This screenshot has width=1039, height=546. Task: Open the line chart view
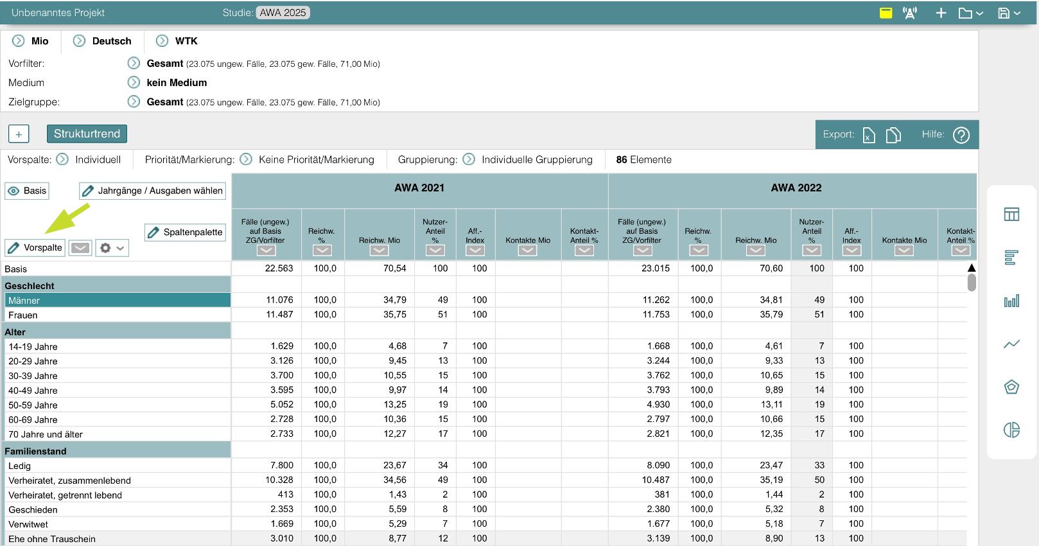click(x=1011, y=344)
